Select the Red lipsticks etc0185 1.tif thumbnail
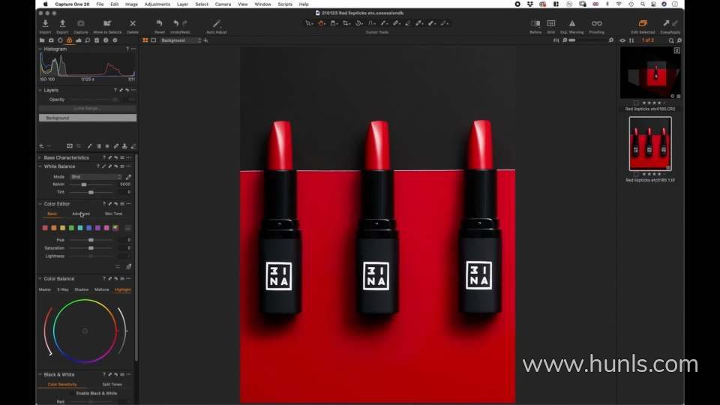The width and height of the screenshot is (720, 405). tap(650, 144)
